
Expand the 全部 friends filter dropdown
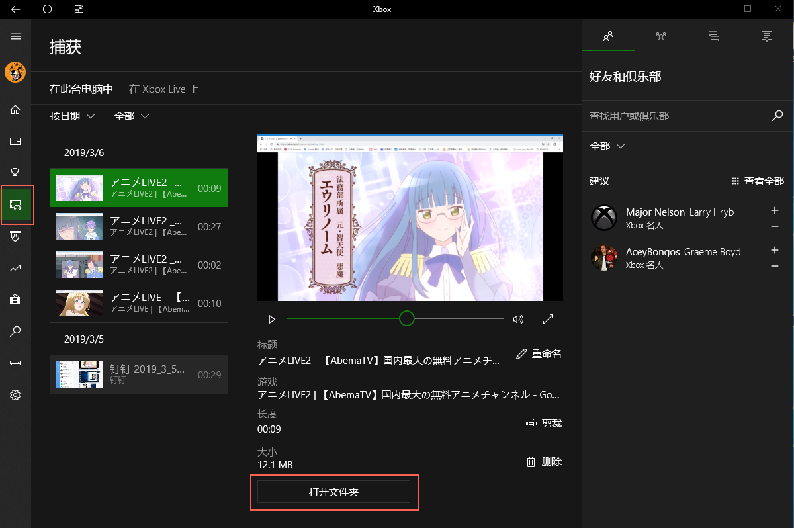607,146
